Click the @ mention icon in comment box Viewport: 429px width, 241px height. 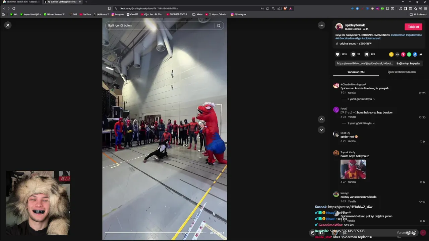click(x=408, y=233)
